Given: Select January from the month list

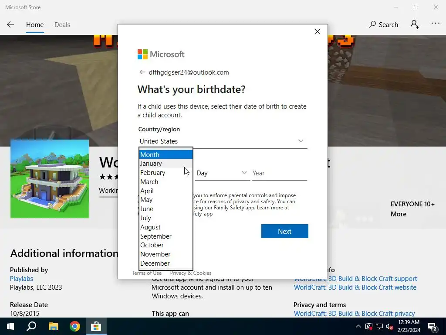Looking at the screenshot, I should pyautogui.click(x=166, y=164).
